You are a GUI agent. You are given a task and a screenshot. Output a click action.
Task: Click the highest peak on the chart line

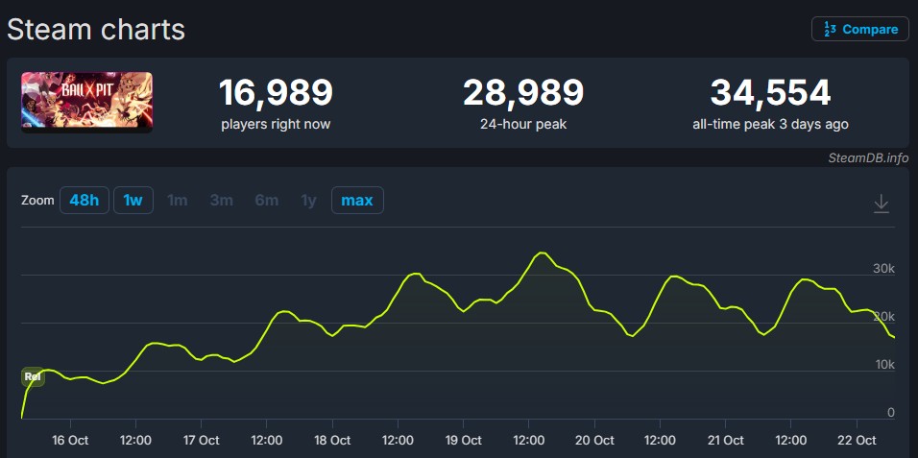[x=542, y=253]
